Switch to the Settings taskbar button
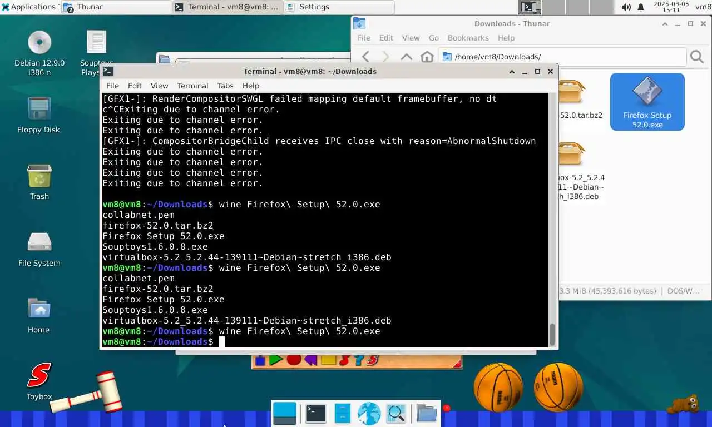 click(339, 7)
